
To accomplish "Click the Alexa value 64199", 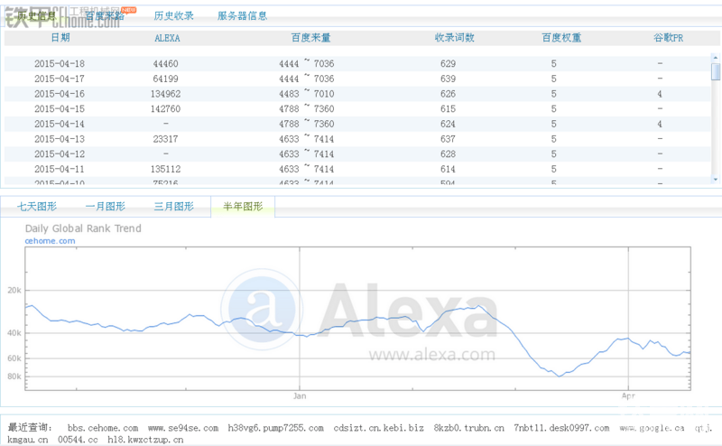I will (166, 79).
